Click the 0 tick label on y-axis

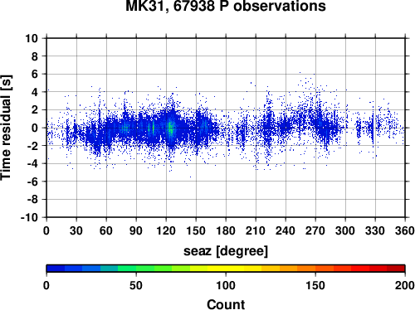click(35, 128)
